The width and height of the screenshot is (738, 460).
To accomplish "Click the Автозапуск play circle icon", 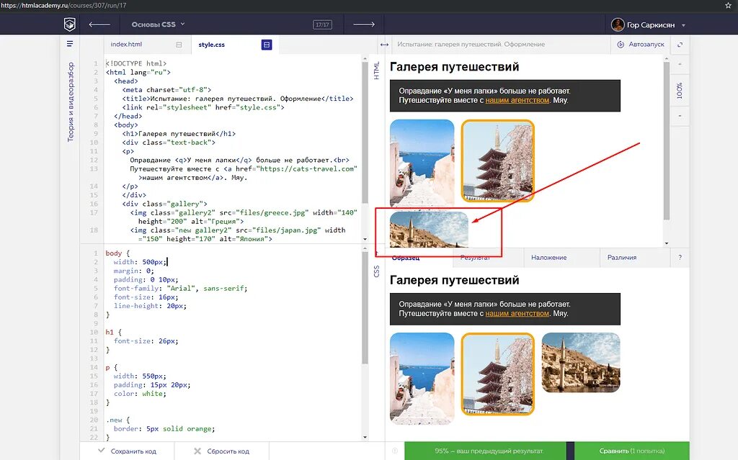I will pos(621,44).
